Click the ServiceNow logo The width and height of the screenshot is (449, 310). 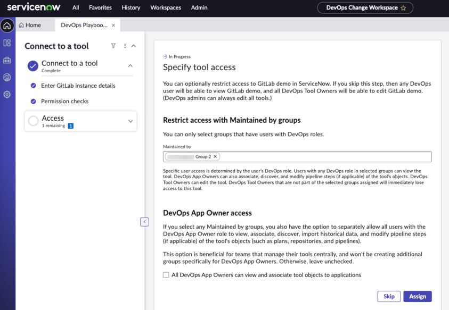[x=34, y=7]
